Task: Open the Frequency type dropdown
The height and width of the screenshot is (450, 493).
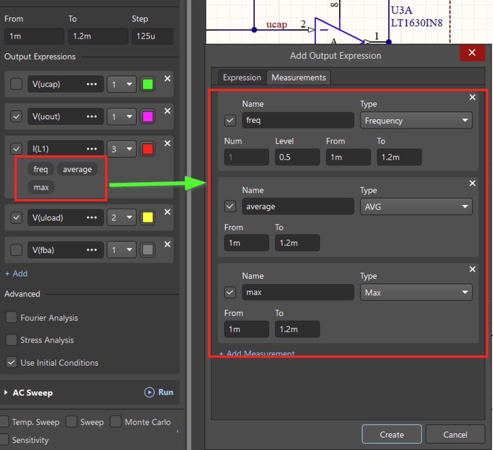Action: click(x=416, y=120)
